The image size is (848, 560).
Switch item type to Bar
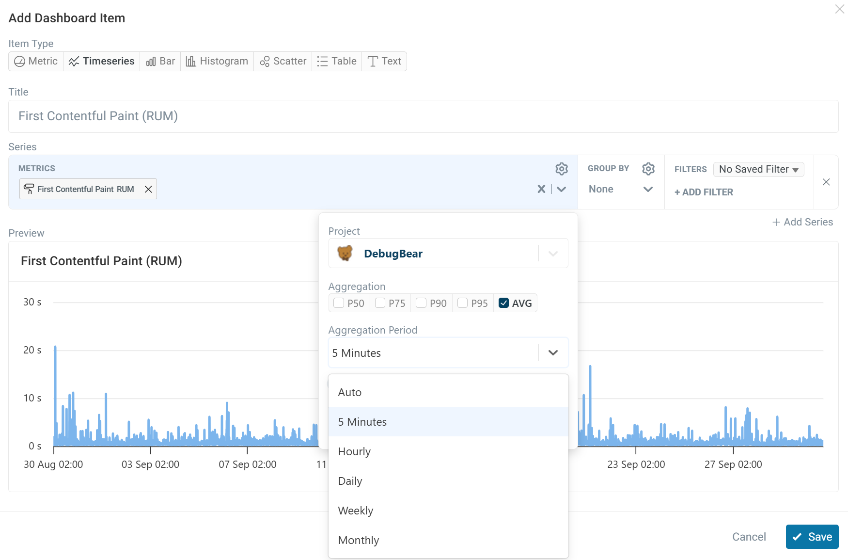(160, 61)
